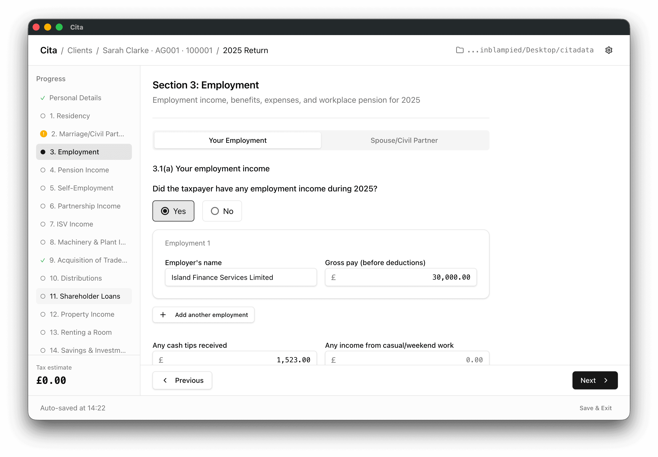
Task: Click the right chevron in the Next button
Action: 606,380
